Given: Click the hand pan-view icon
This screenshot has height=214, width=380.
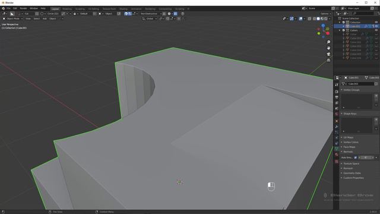Looking at the screenshot, I should pos(328,48).
